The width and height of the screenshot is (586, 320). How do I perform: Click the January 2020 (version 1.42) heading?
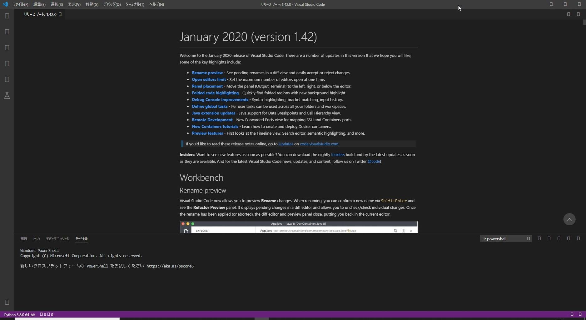coord(248,37)
